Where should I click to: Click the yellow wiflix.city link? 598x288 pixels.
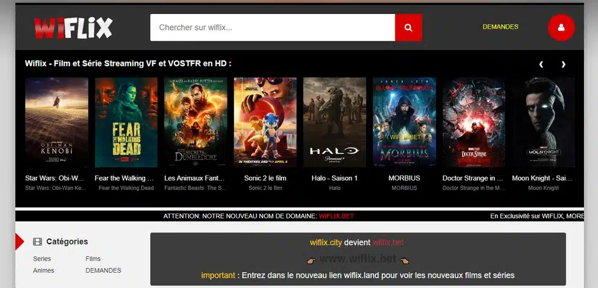326,243
